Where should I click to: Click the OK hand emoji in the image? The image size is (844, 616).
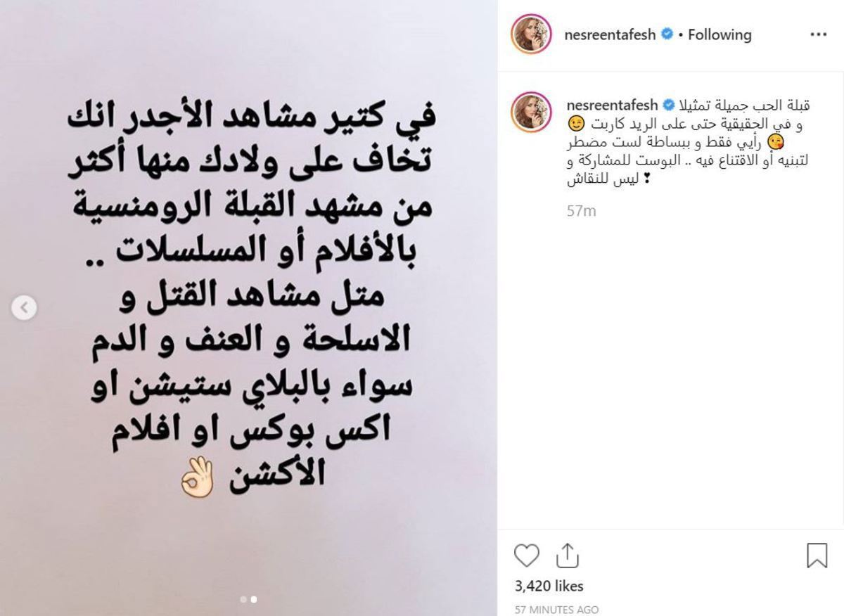197,484
